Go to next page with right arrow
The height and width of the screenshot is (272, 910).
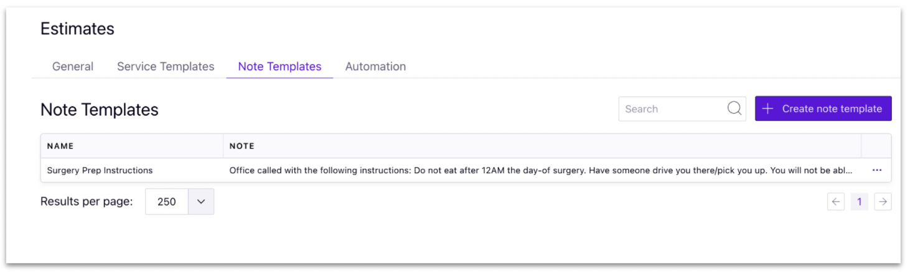[883, 202]
